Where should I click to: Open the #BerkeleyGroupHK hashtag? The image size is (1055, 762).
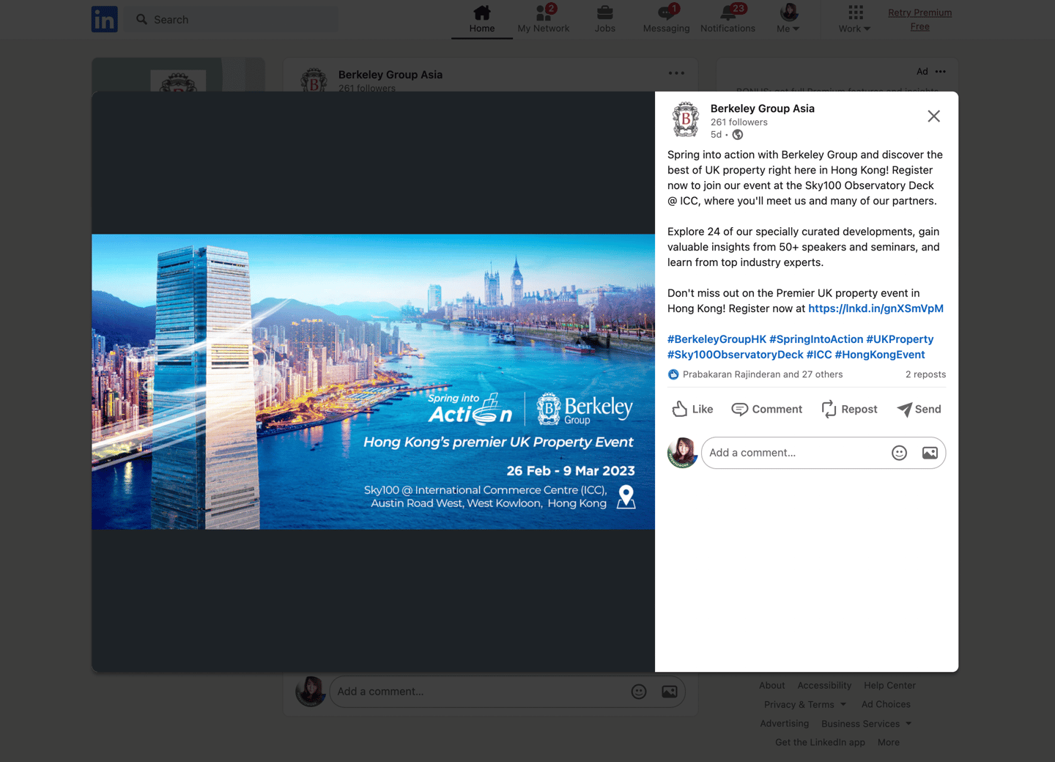pyautogui.click(x=717, y=339)
